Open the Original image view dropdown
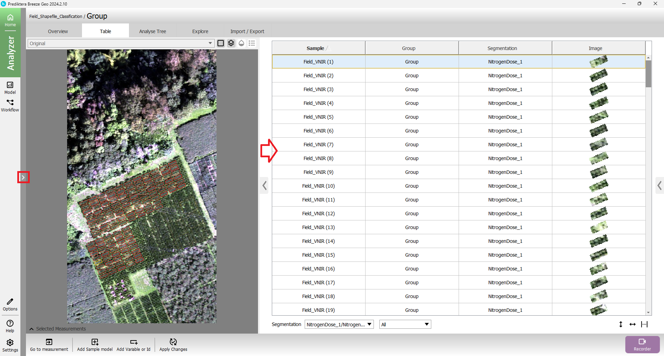Viewport: 664px width, 356px height. point(121,43)
